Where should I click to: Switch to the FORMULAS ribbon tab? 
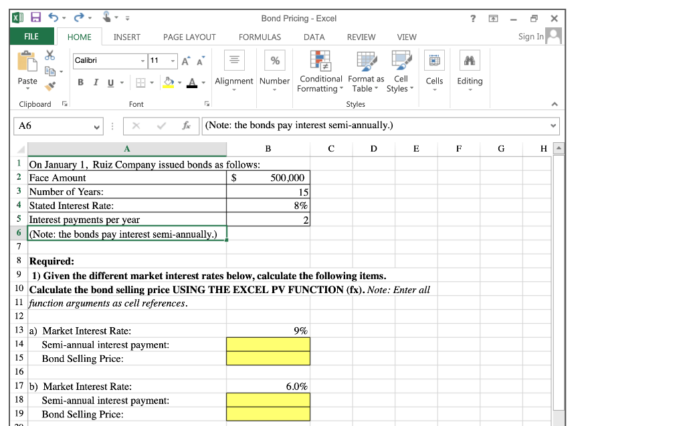(260, 37)
